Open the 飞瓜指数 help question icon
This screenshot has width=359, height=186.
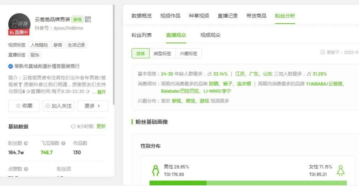click(64, 143)
